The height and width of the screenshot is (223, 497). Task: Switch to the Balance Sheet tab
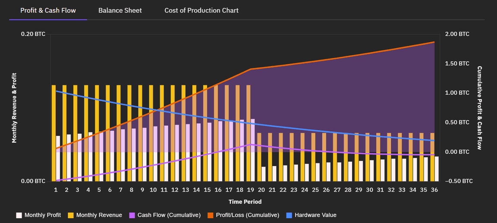point(120,10)
